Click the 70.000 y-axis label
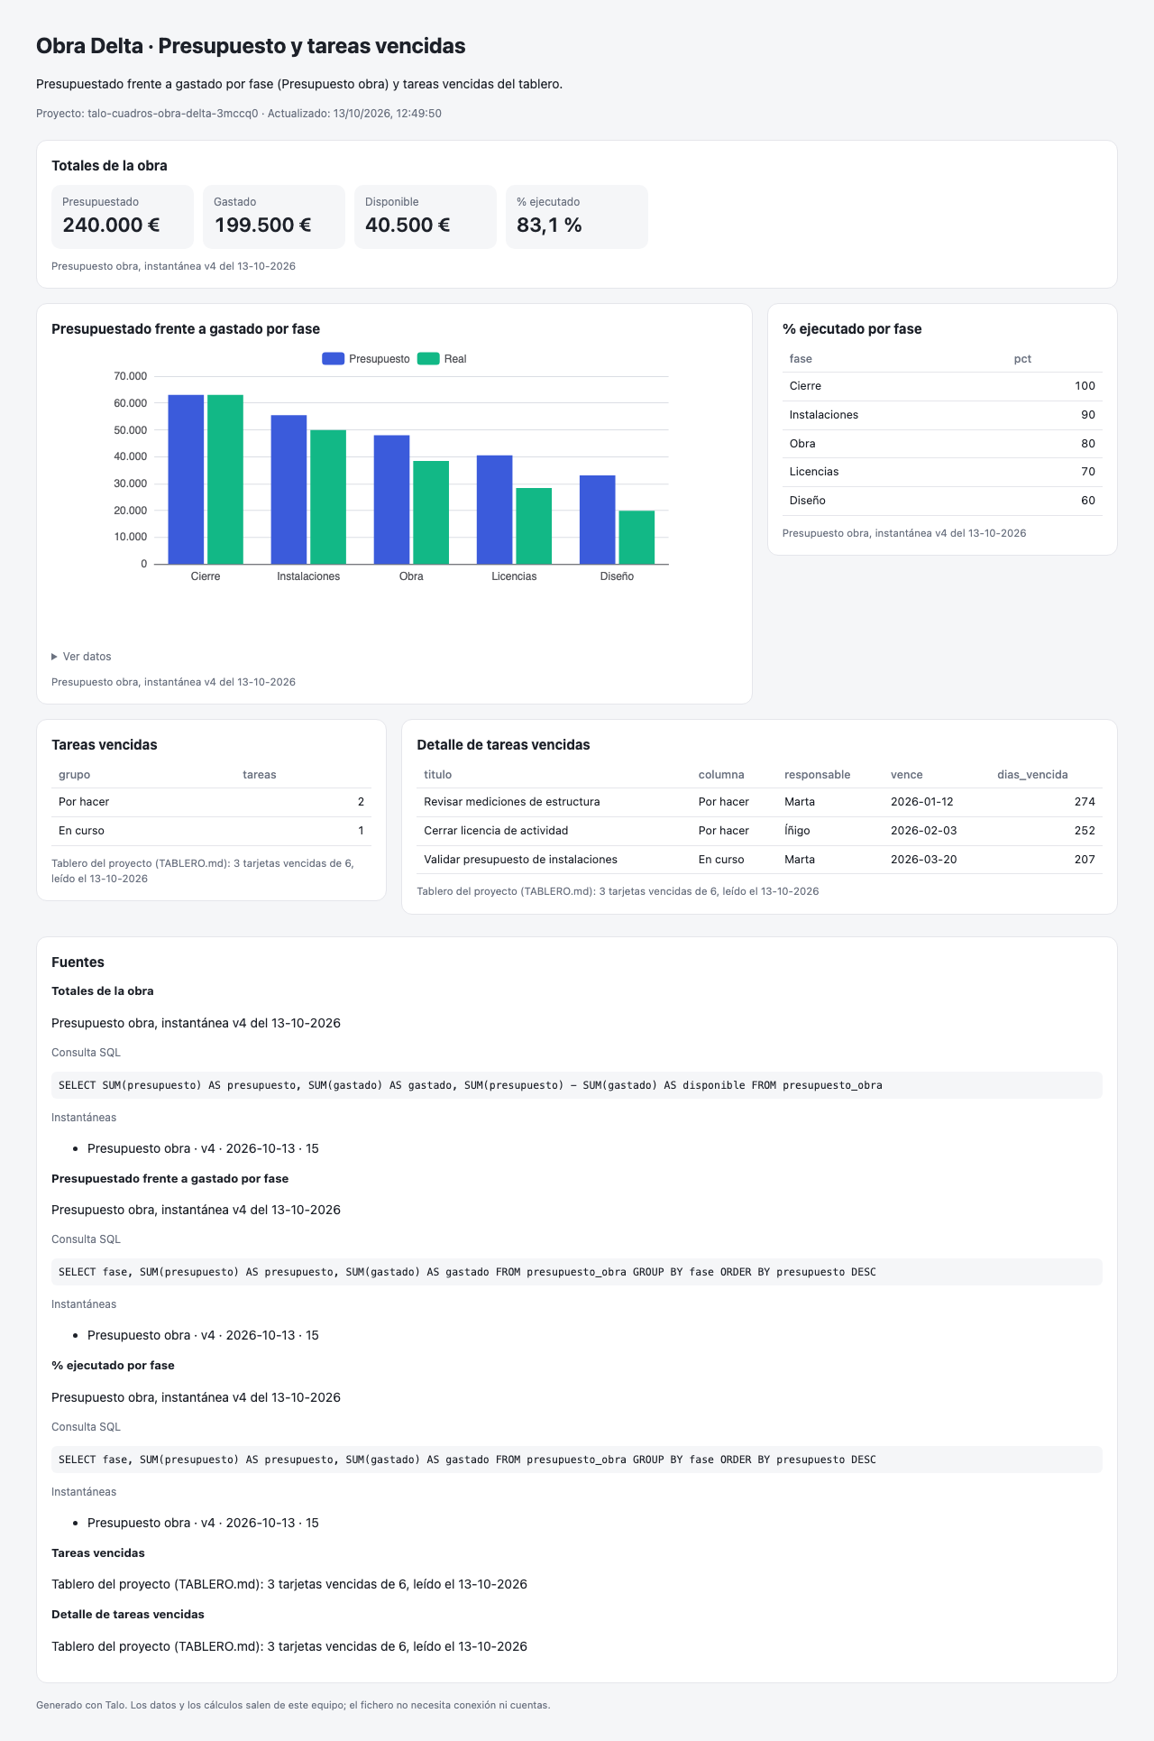The width and height of the screenshot is (1154, 1741). 131,376
